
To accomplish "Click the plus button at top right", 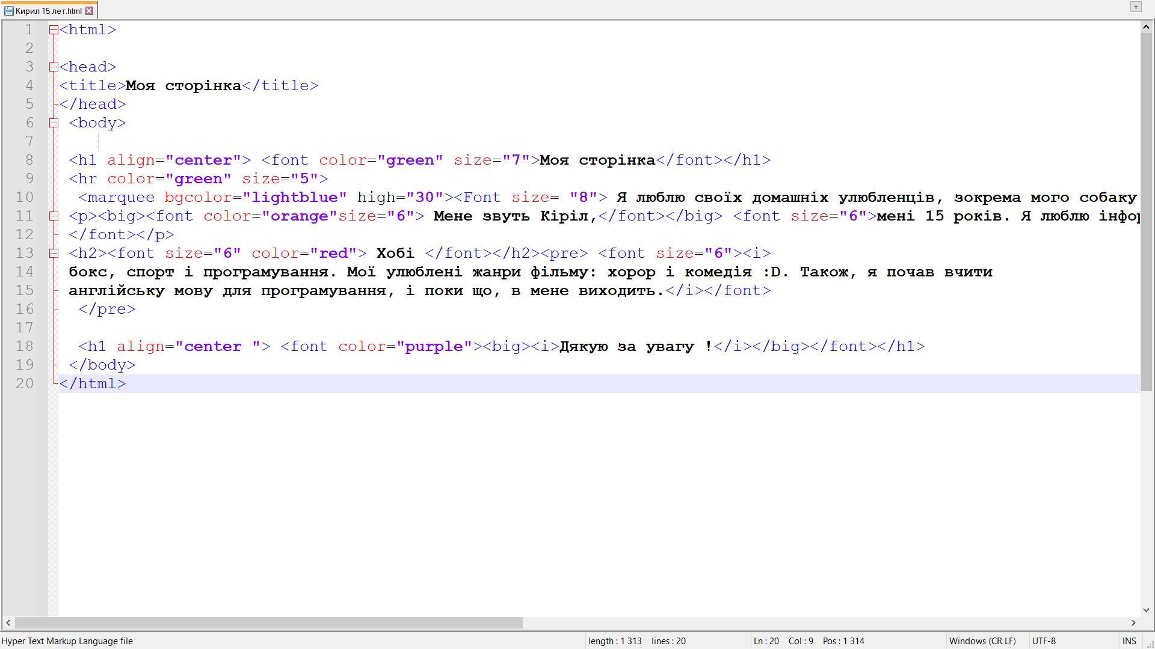I will [x=1136, y=7].
